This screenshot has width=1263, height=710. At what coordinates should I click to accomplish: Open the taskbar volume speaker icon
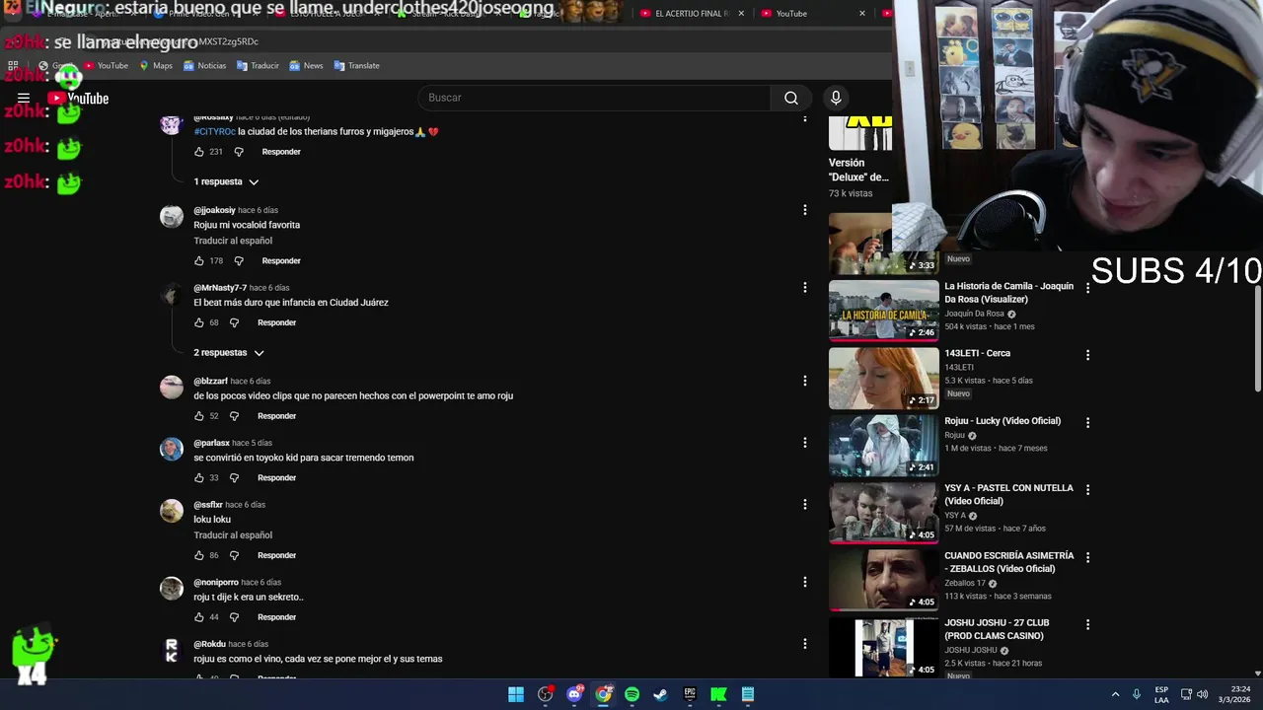[1202, 694]
